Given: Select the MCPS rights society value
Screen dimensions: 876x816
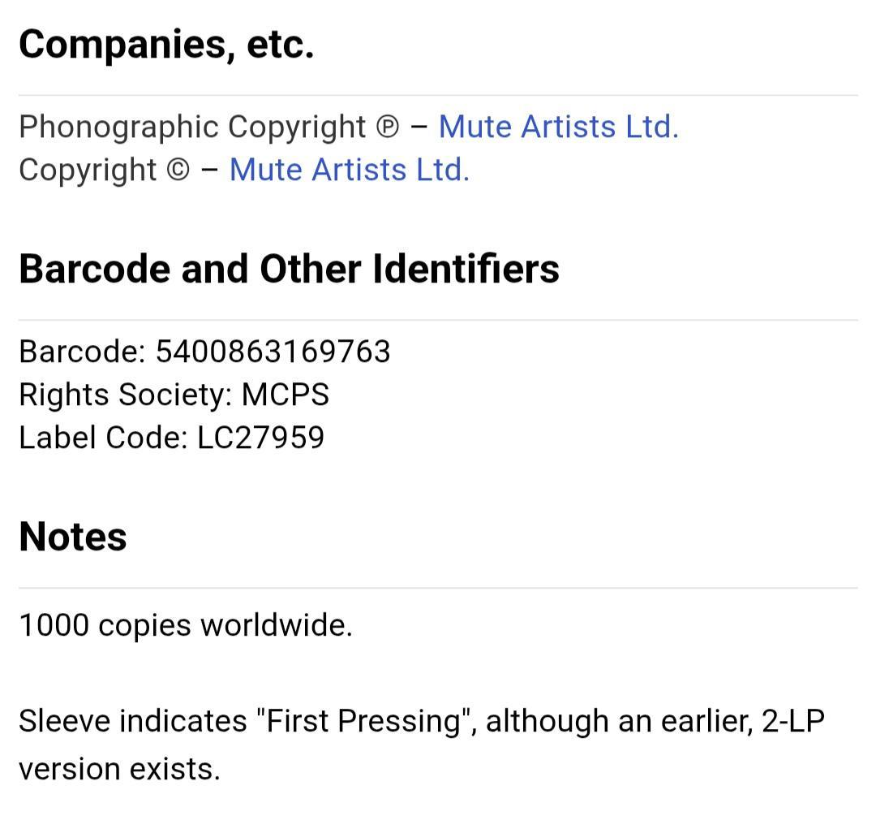Looking at the screenshot, I should point(286,395).
